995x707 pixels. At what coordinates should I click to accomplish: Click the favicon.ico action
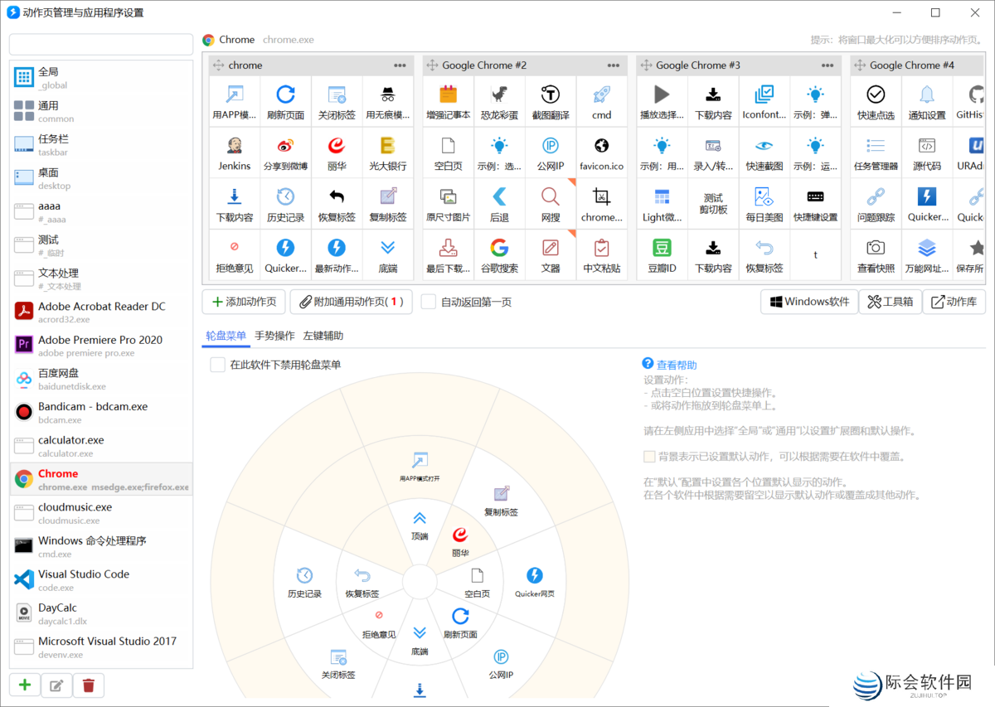pyautogui.click(x=601, y=153)
